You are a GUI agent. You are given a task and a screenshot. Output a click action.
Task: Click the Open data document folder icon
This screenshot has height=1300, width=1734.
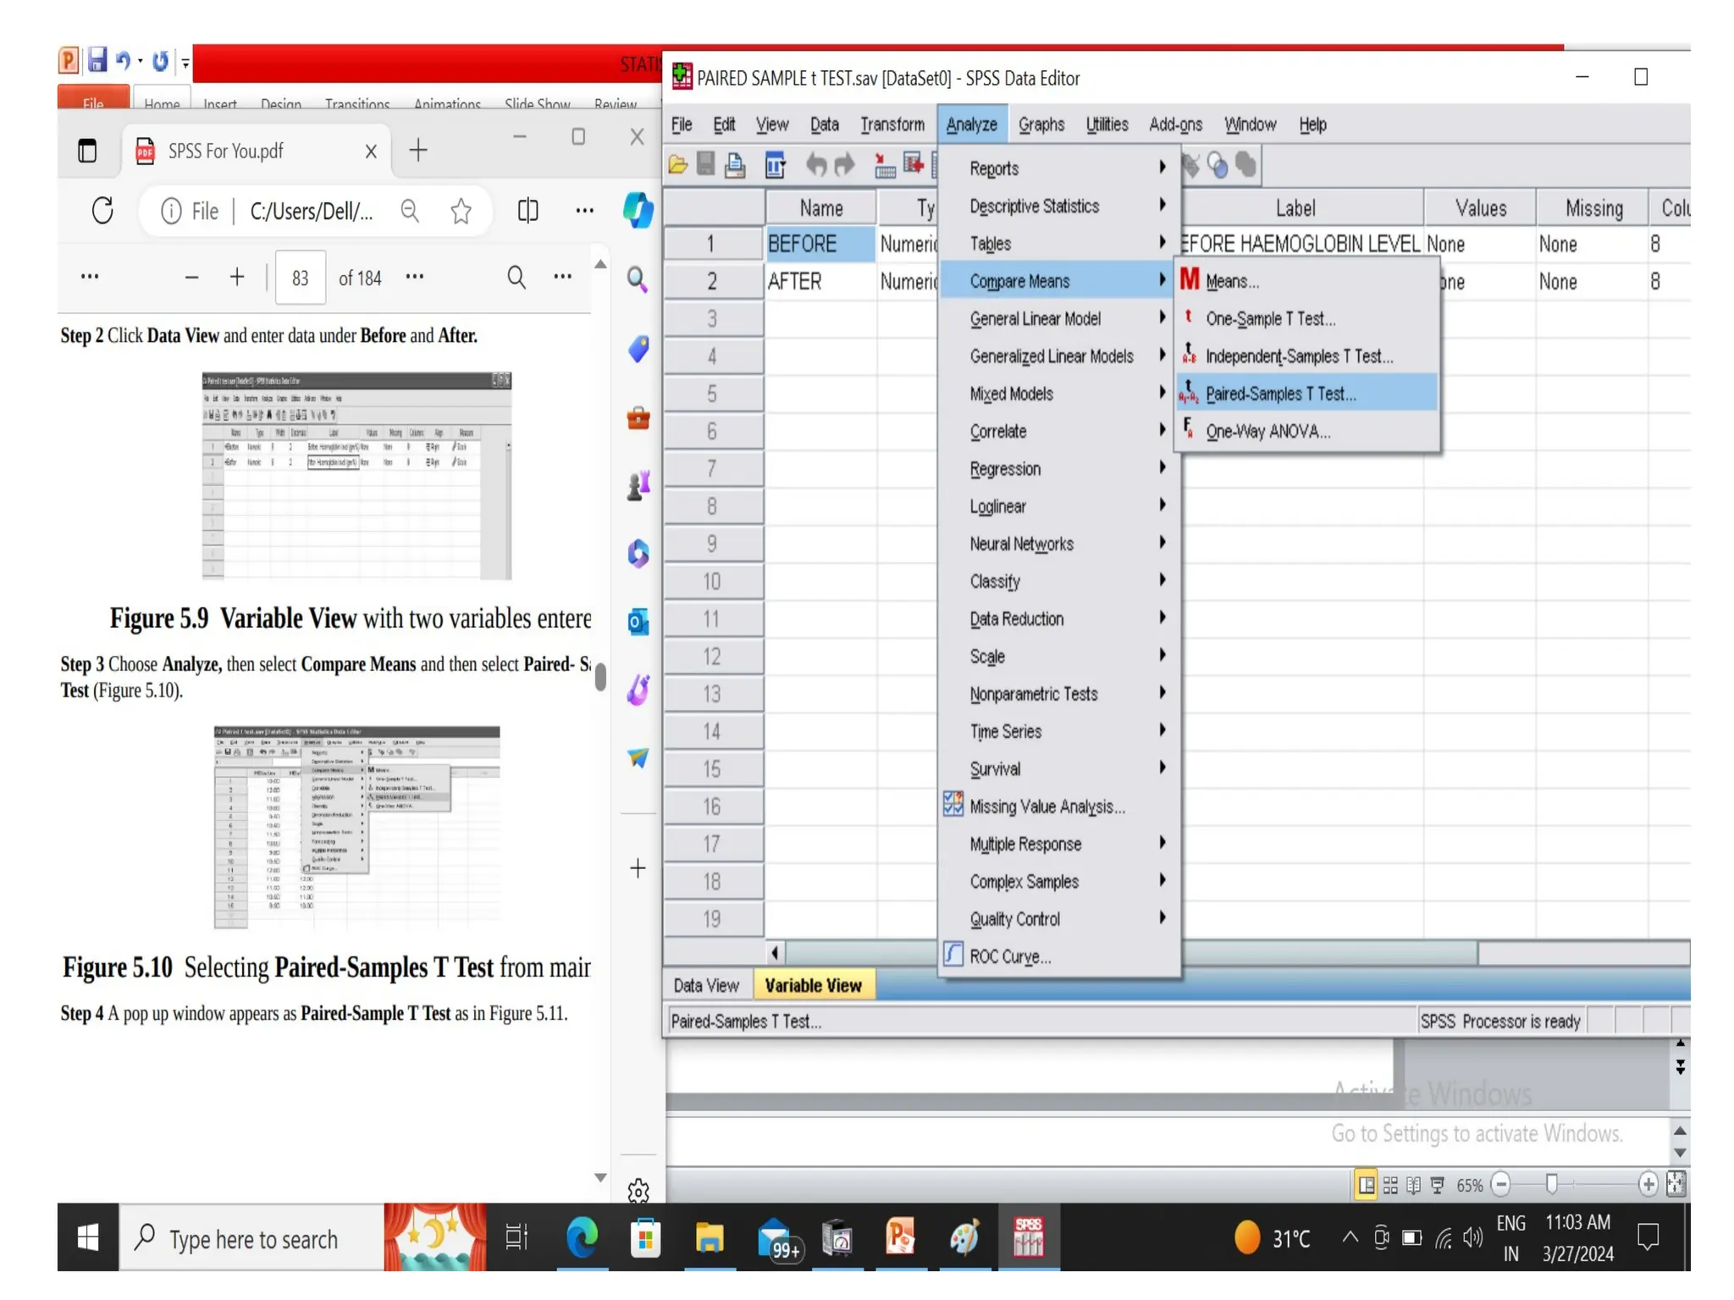[x=677, y=165]
